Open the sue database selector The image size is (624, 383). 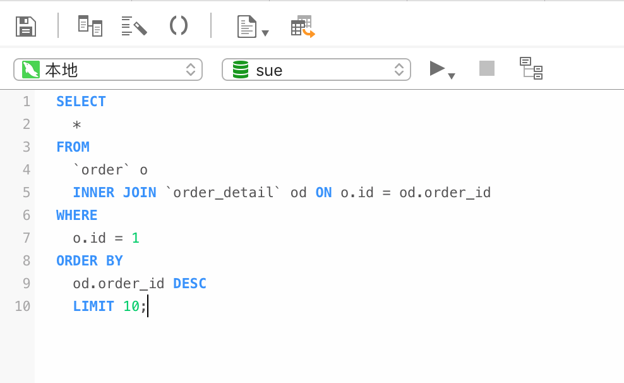316,70
